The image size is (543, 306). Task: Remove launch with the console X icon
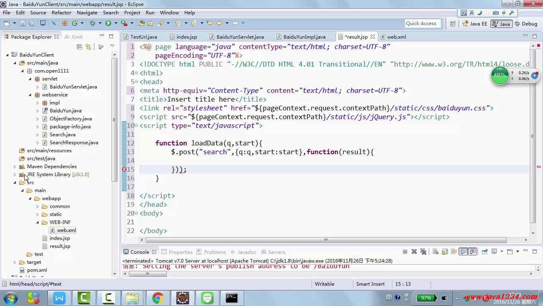(414, 252)
